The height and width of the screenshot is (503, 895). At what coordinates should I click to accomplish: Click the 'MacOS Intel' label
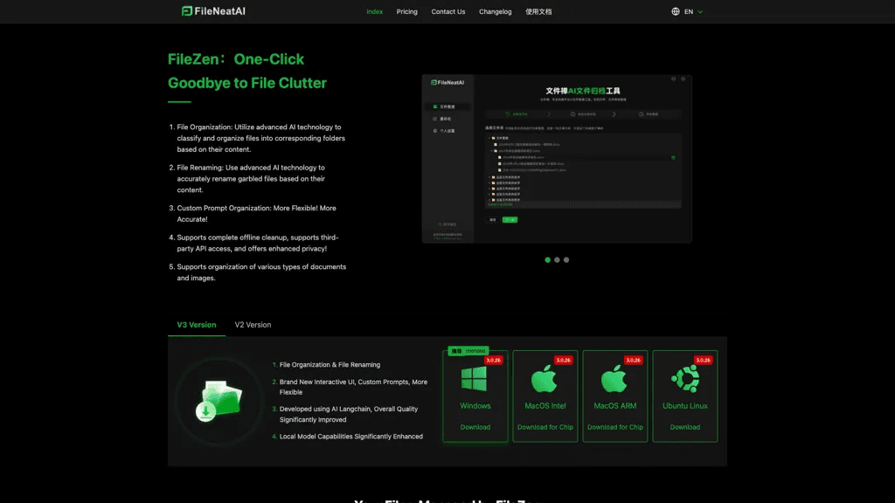545,406
